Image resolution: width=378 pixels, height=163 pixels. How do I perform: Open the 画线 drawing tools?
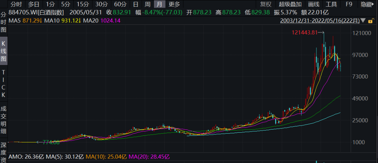(314, 4)
